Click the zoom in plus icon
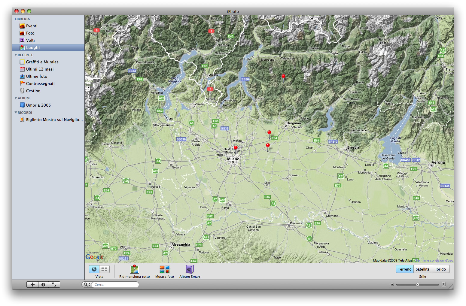The height and width of the screenshot is (306, 466). coord(444,284)
